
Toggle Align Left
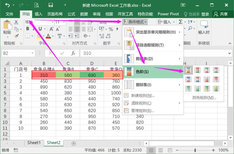[x=71, y=29]
